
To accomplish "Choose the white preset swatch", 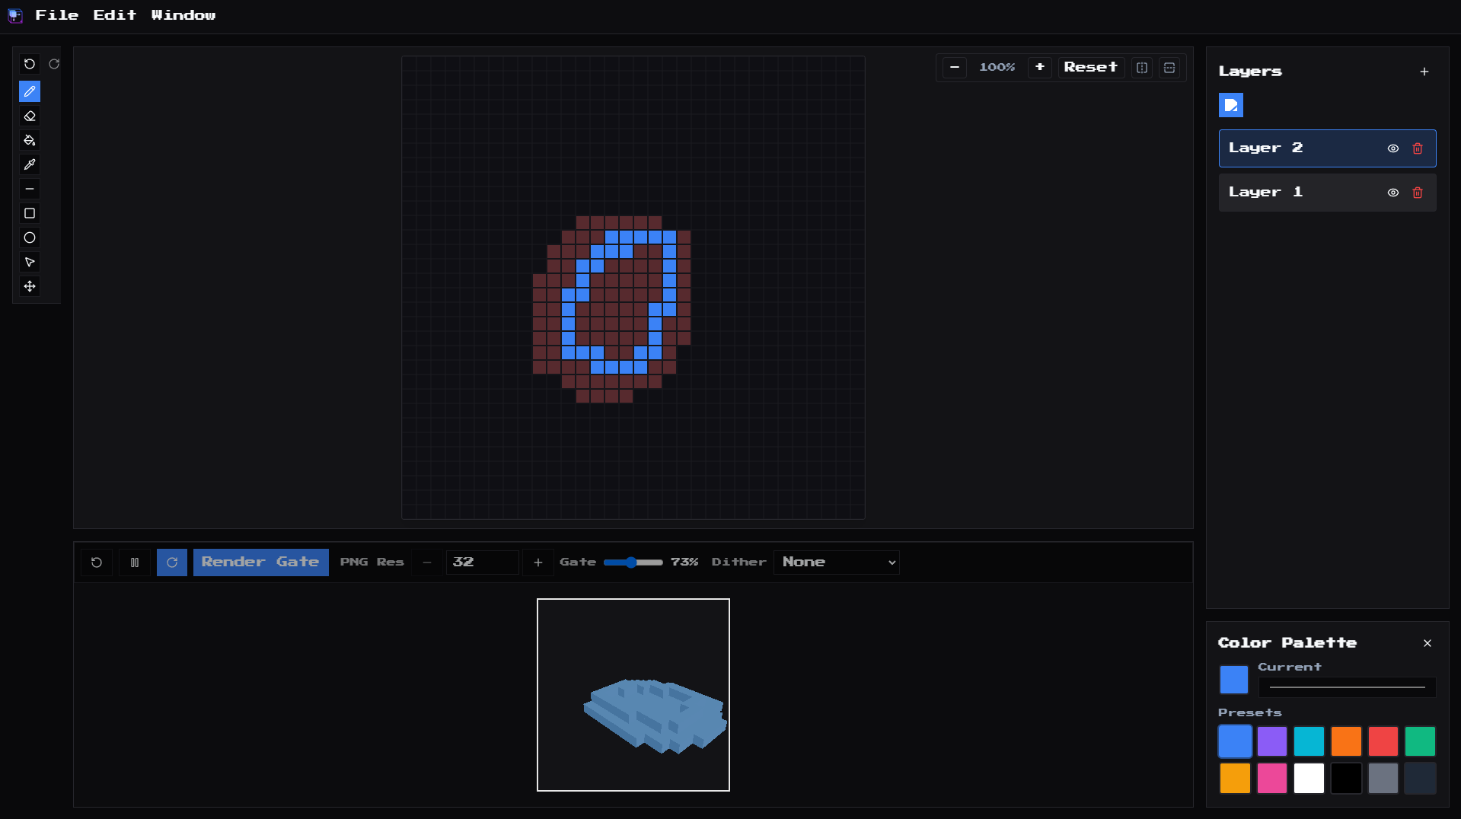I will click(1309, 779).
